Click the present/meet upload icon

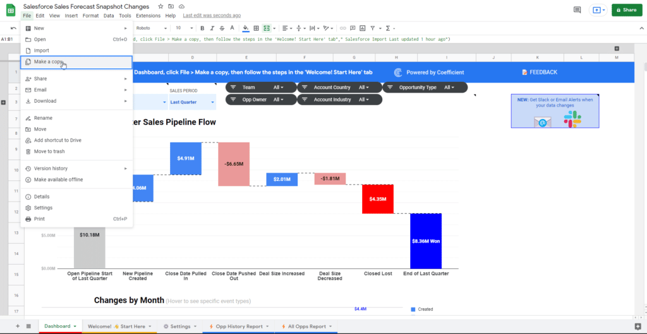(x=596, y=10)
